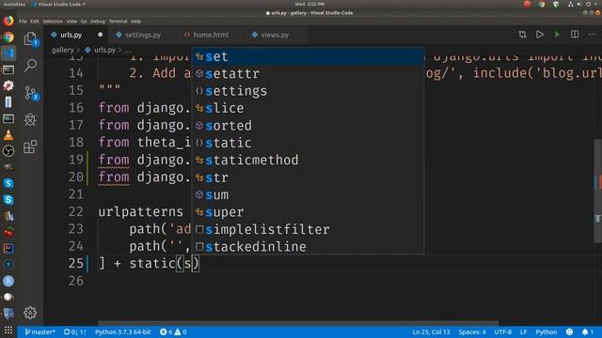This screenshot has width=602, height=338.
Task: Open the Source Control view
Action: (x=30, y=93)
